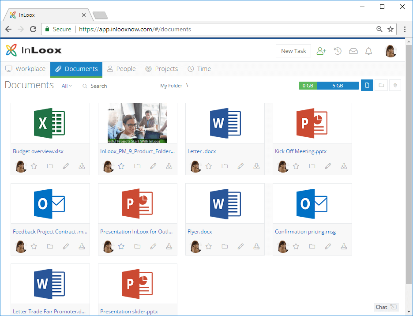Edit Feedback Project Contract with the pencil icon
Screen dimensions: 413x316
point(66,246)
